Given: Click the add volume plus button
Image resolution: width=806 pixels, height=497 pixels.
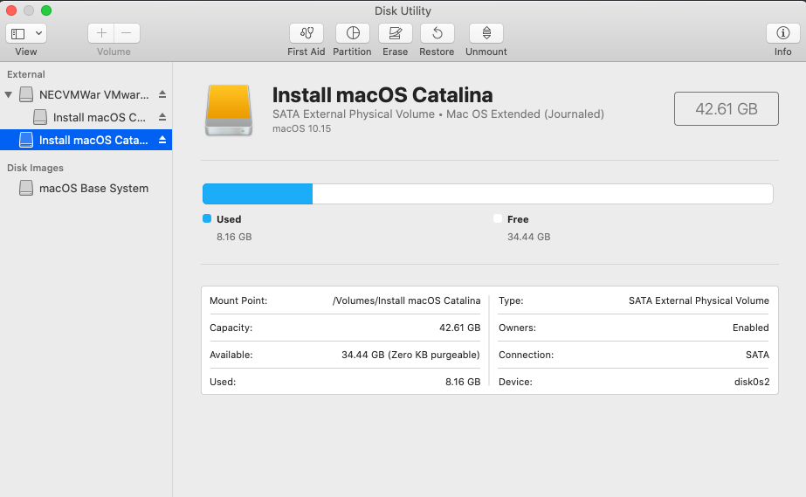Looking at the screenshot, I should [x=101, y=33].
